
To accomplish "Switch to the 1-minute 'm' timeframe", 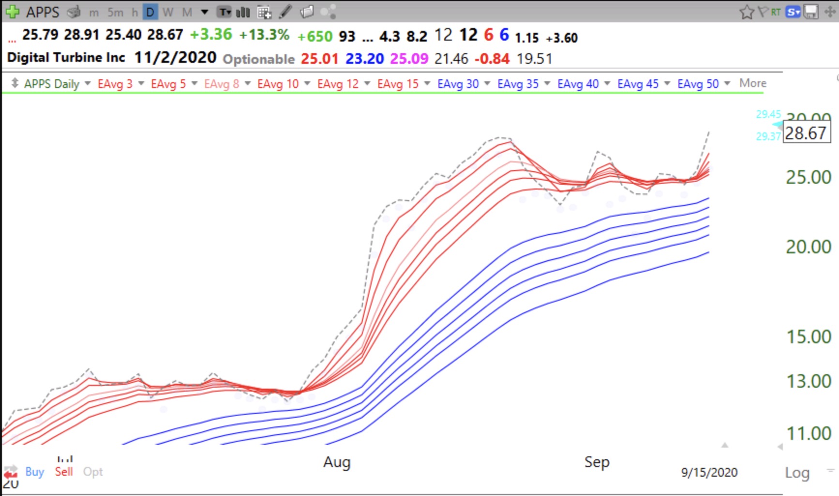I will (94, 13).
